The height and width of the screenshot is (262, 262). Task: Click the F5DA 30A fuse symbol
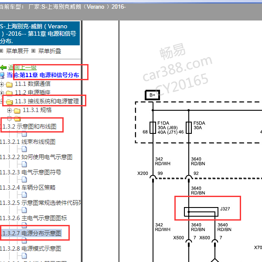(x=189, y=128)
